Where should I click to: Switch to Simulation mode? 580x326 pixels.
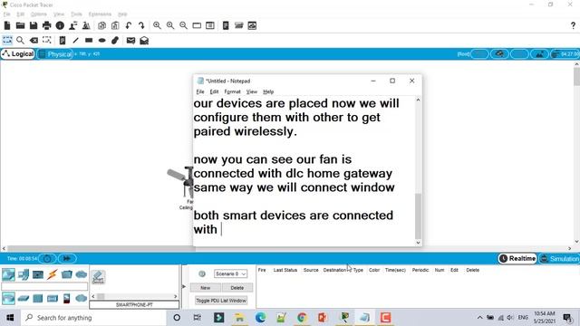(559, 258)
